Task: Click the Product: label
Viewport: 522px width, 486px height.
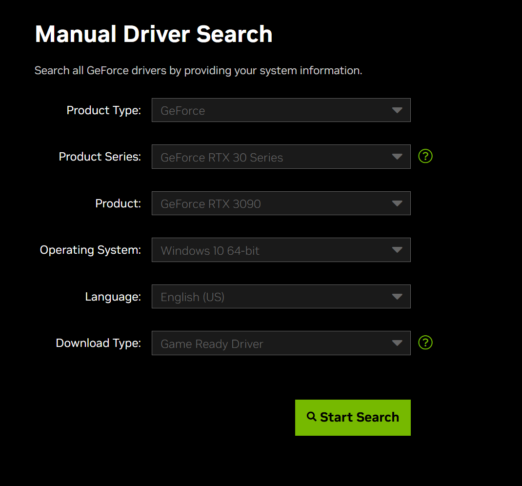Action: click(x=118, y=203)
